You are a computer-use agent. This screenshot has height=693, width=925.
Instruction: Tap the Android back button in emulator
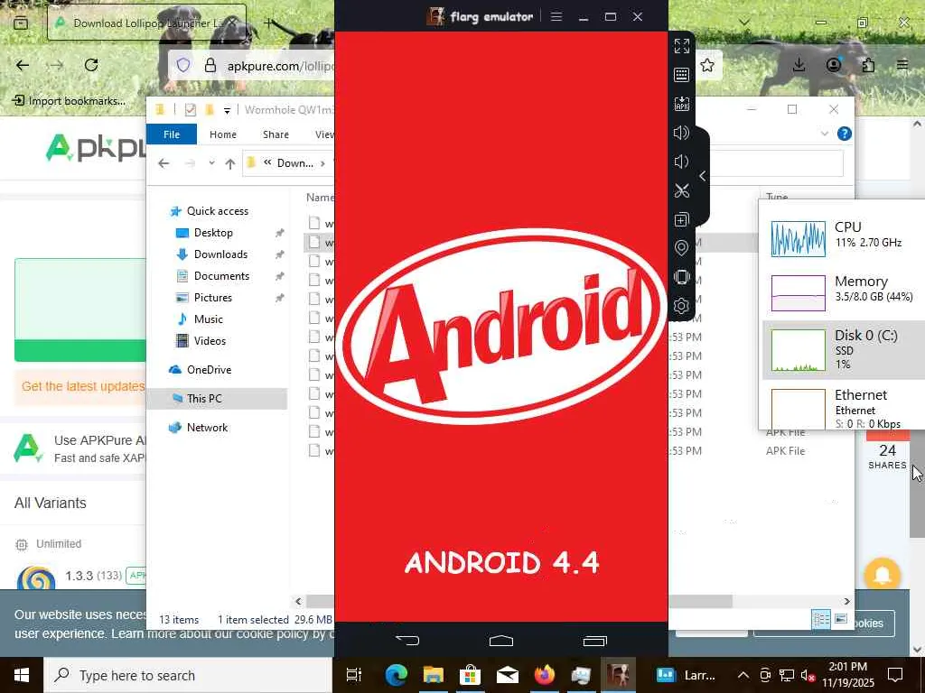[407, 640]
